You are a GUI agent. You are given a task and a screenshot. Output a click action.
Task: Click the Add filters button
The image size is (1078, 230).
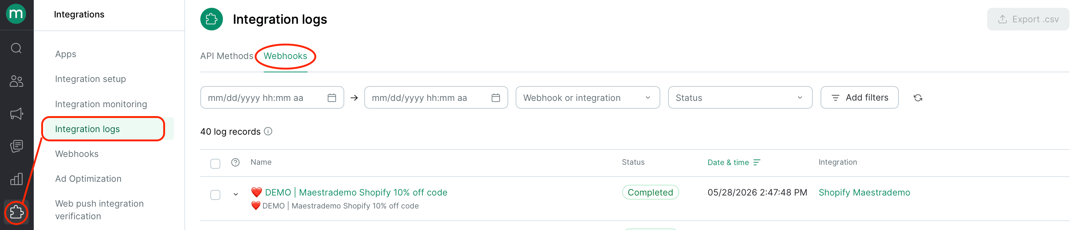point(859,98)
